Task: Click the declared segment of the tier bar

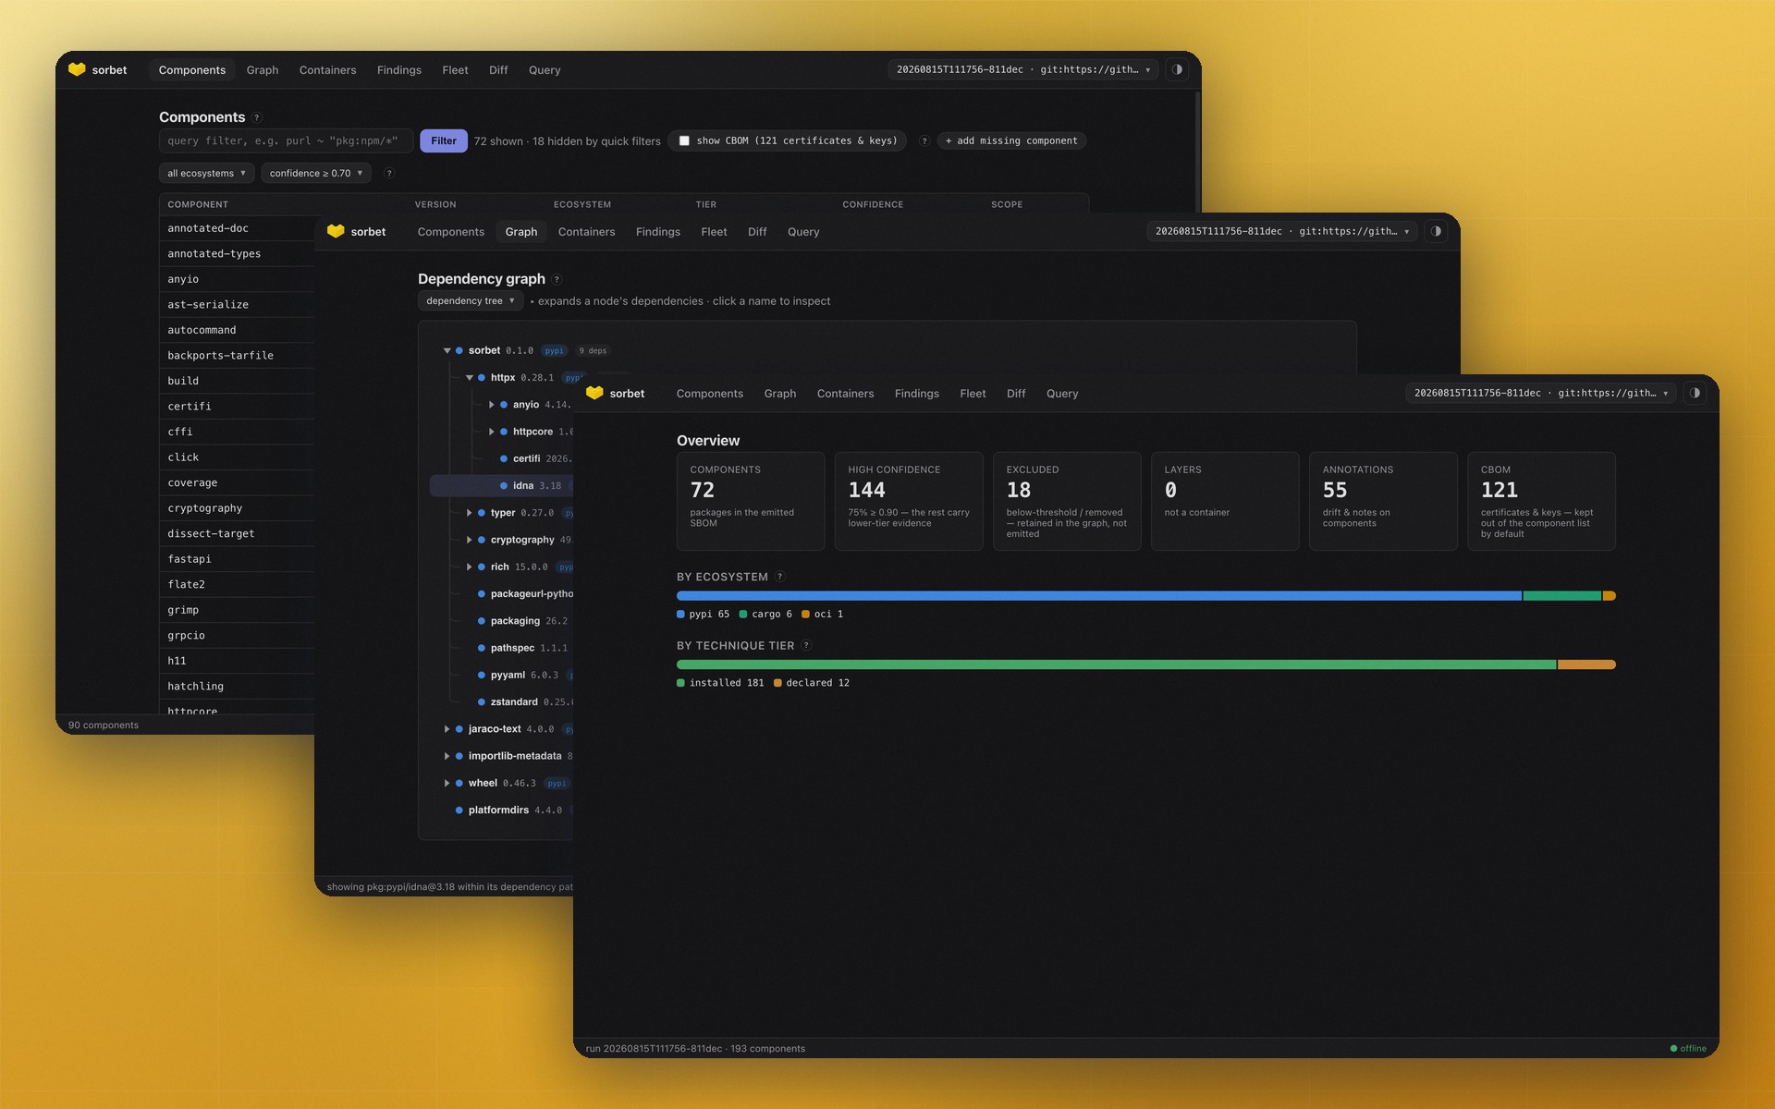Action: [x=1586, y=664]
